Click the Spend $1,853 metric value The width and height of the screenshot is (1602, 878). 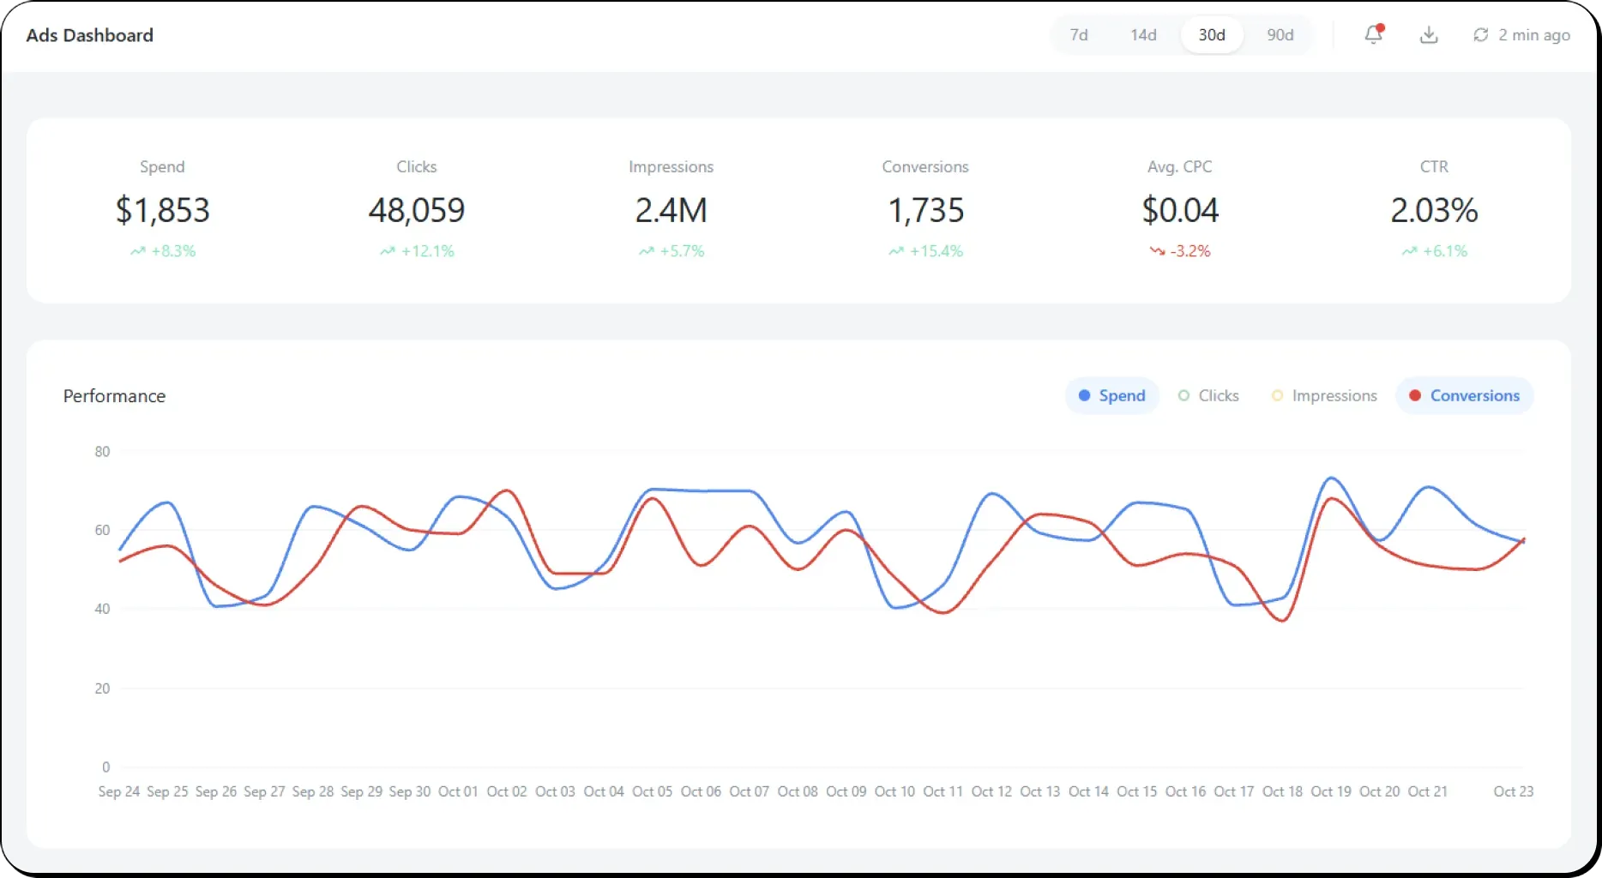(x=163, y=210)
